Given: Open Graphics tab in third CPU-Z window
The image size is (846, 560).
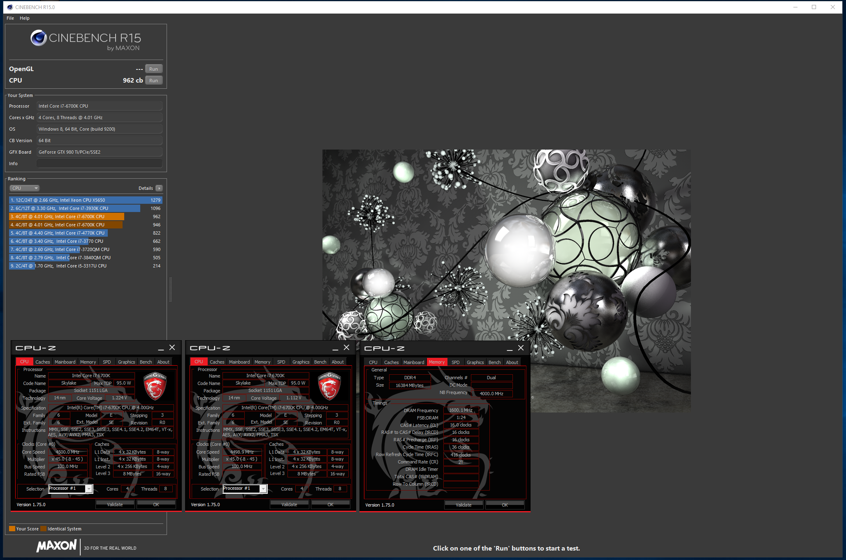Looking at the screenshot, I should pos(475,362).
